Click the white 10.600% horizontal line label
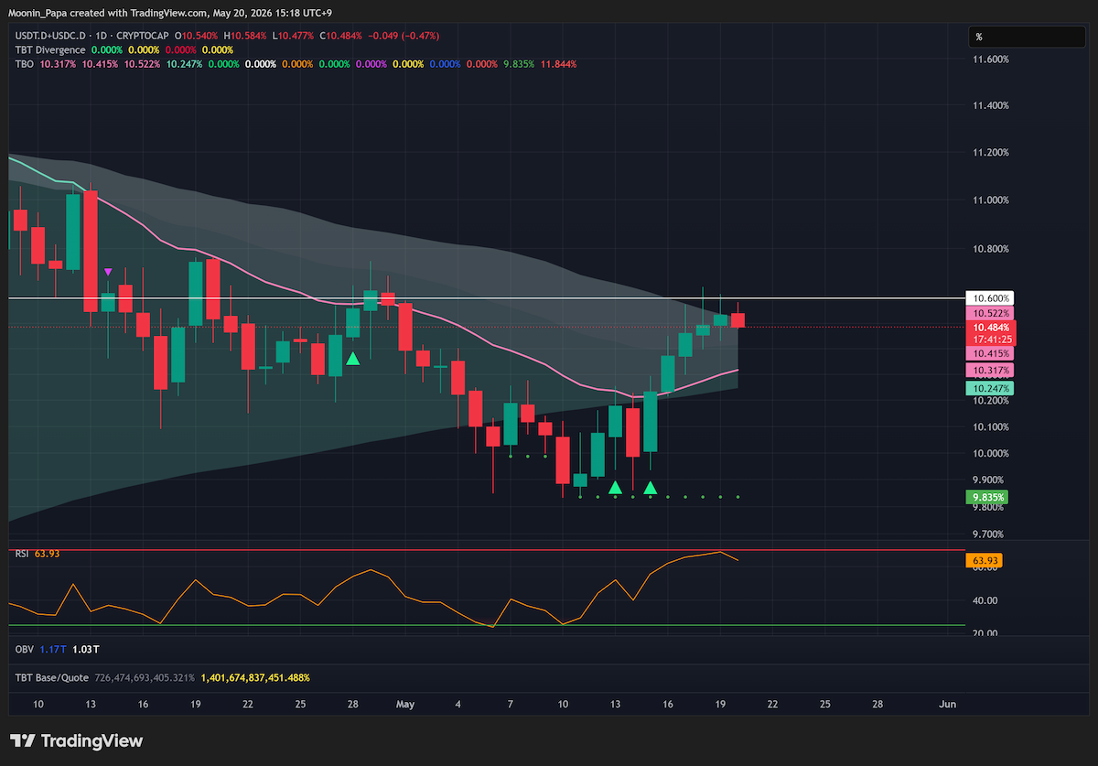This screenshot has width=1098, height=766. (992, 298)
